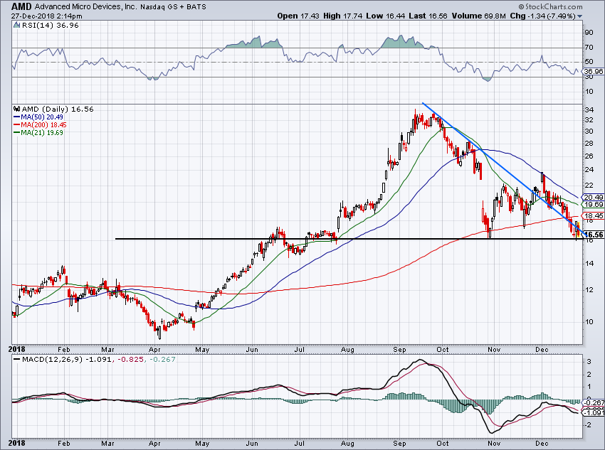Click the boxed -0.267 MACD histogram tag
Screen dimensions: 605x450
(x=593, y=402)
